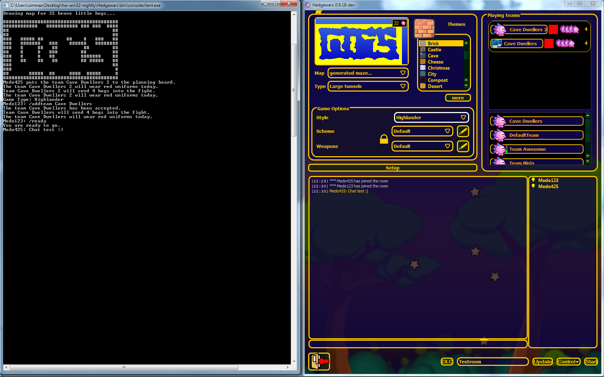The image size is (604, 377).
Task: Open the Scheme Default dropdown
Action: point(422,131)
